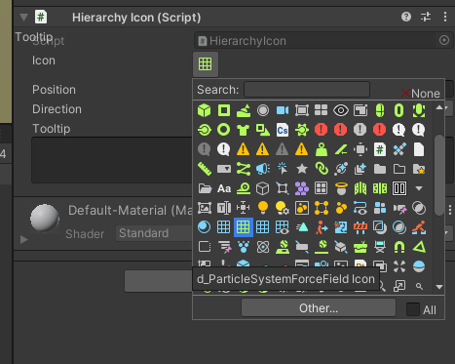This screenshot has width=455, height=364.
Task: Open the Hierarchy Icon component kebab menu
Action: 445,17
